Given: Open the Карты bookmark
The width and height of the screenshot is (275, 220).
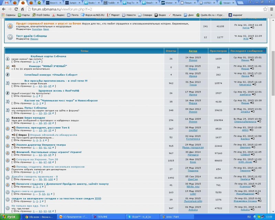Looking at the screenshot, I should [24, 15].
